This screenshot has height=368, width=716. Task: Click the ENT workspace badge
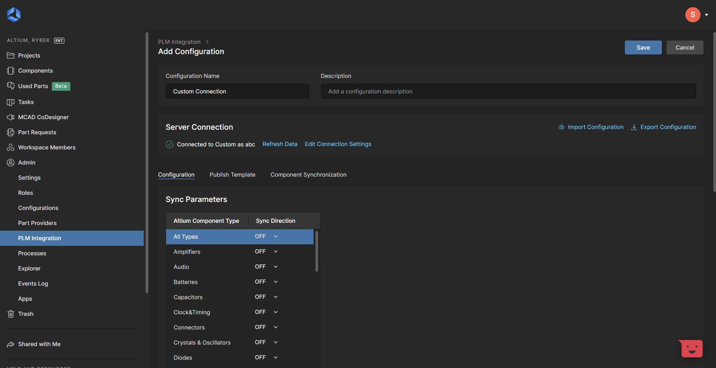tap(59, 40)
